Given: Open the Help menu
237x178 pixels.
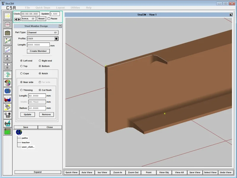Looking at the screenshot, I should [x=89, y=8].
